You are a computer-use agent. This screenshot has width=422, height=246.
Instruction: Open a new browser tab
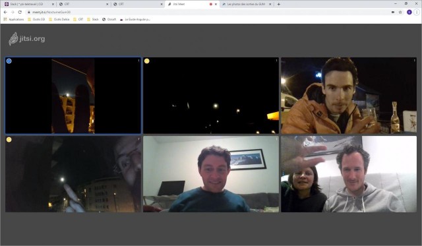pyautogui.click(x=278, y=4)
